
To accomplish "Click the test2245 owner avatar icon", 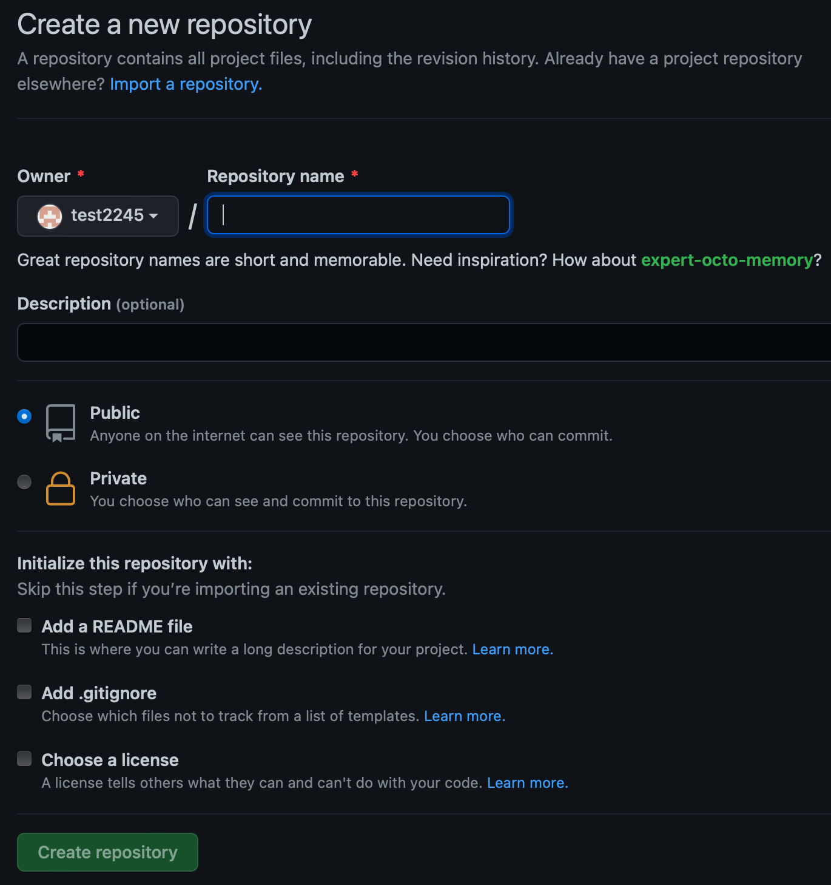I will [x=50, y=216].
